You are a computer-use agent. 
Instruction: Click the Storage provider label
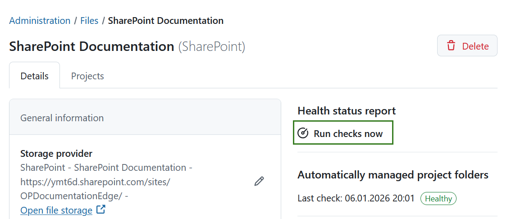56,154
